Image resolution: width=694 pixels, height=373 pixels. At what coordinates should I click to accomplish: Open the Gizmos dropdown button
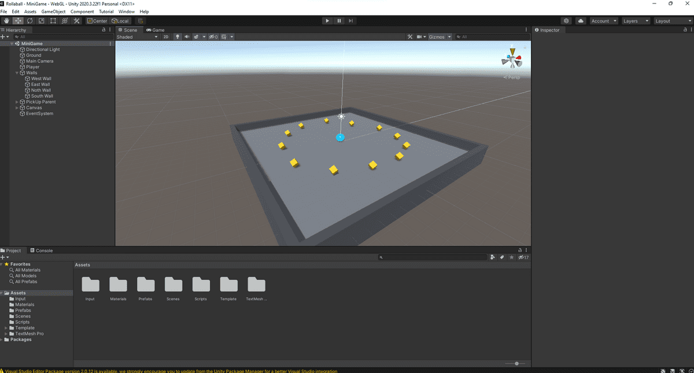(x=438, y=37)
